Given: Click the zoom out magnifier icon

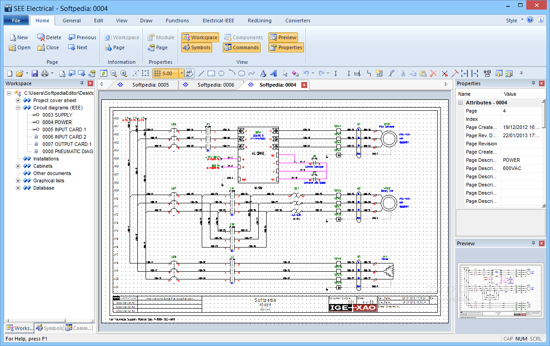Looking at the screenshot, I should tap(114, 73).
